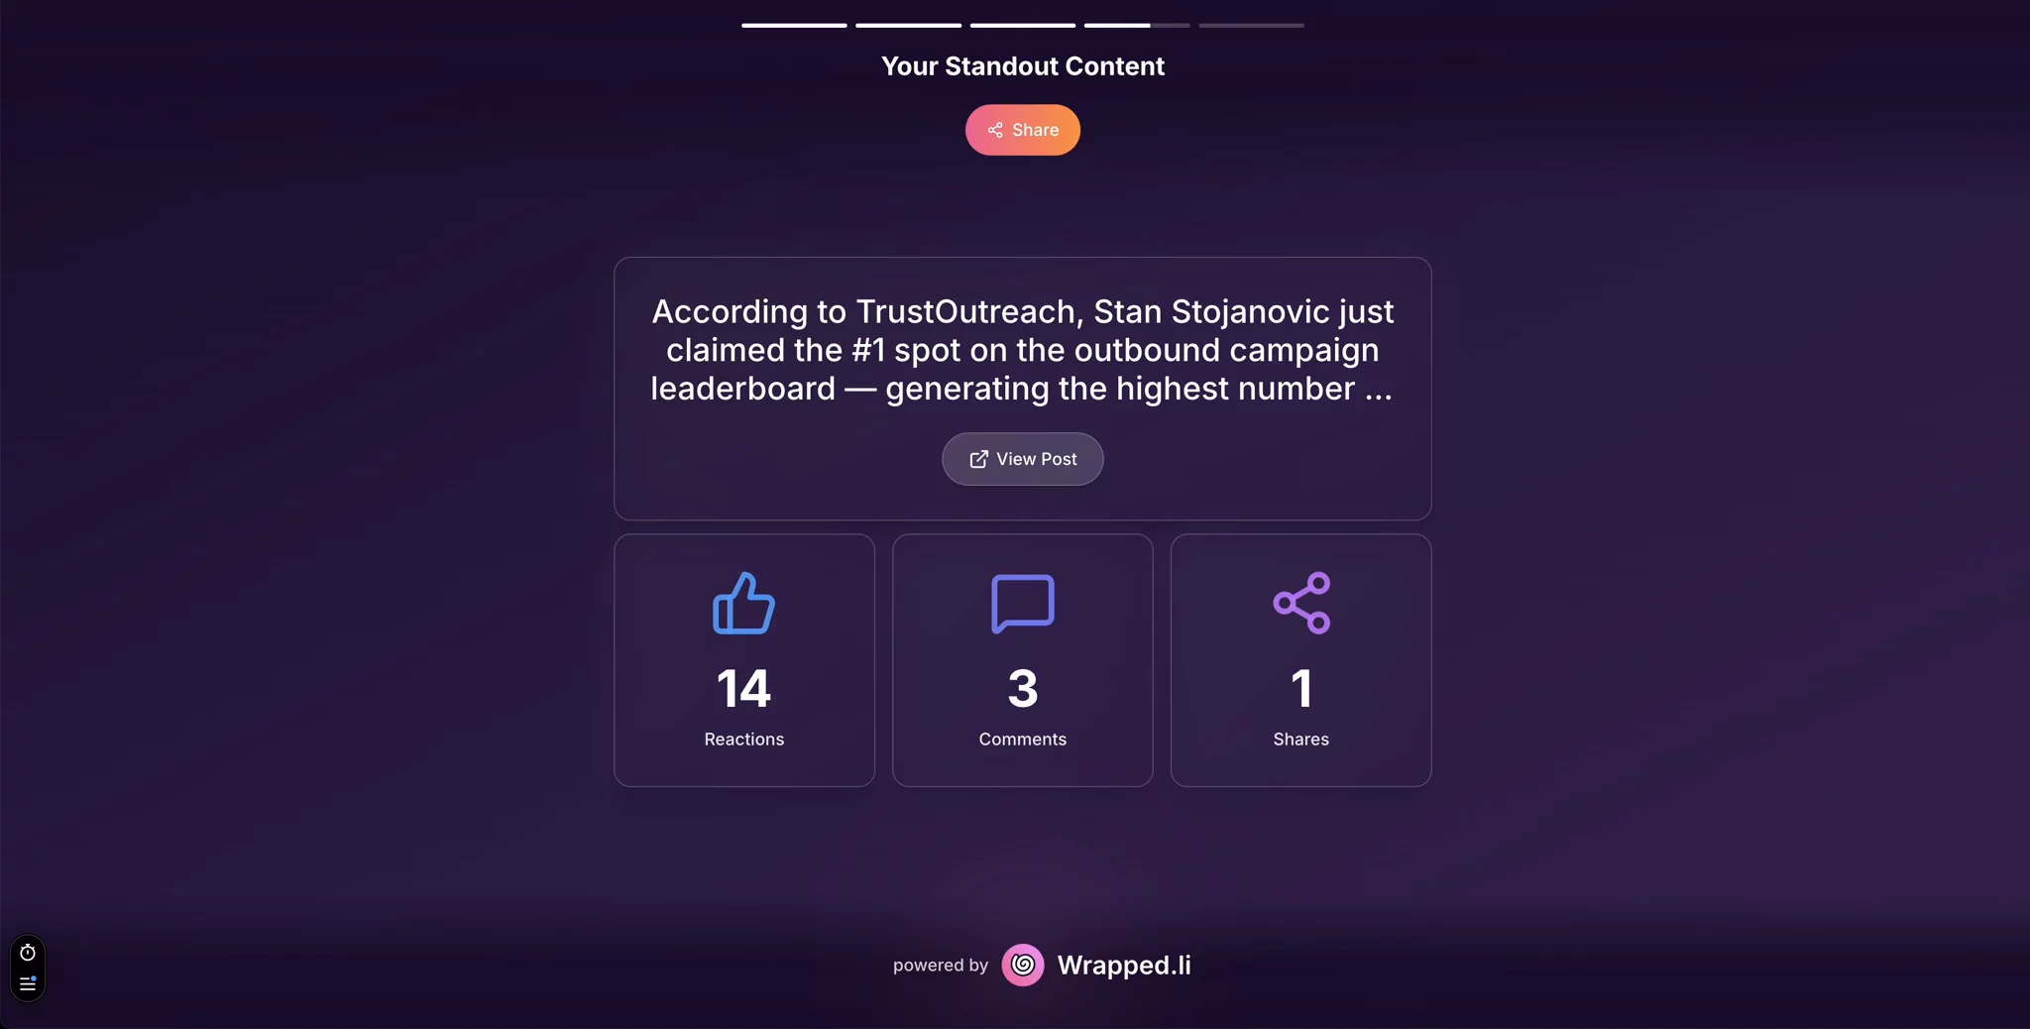Click the Wrapped.li brand name link
Viewport: 2030px width, 1029px height.
click(1124, 965)
